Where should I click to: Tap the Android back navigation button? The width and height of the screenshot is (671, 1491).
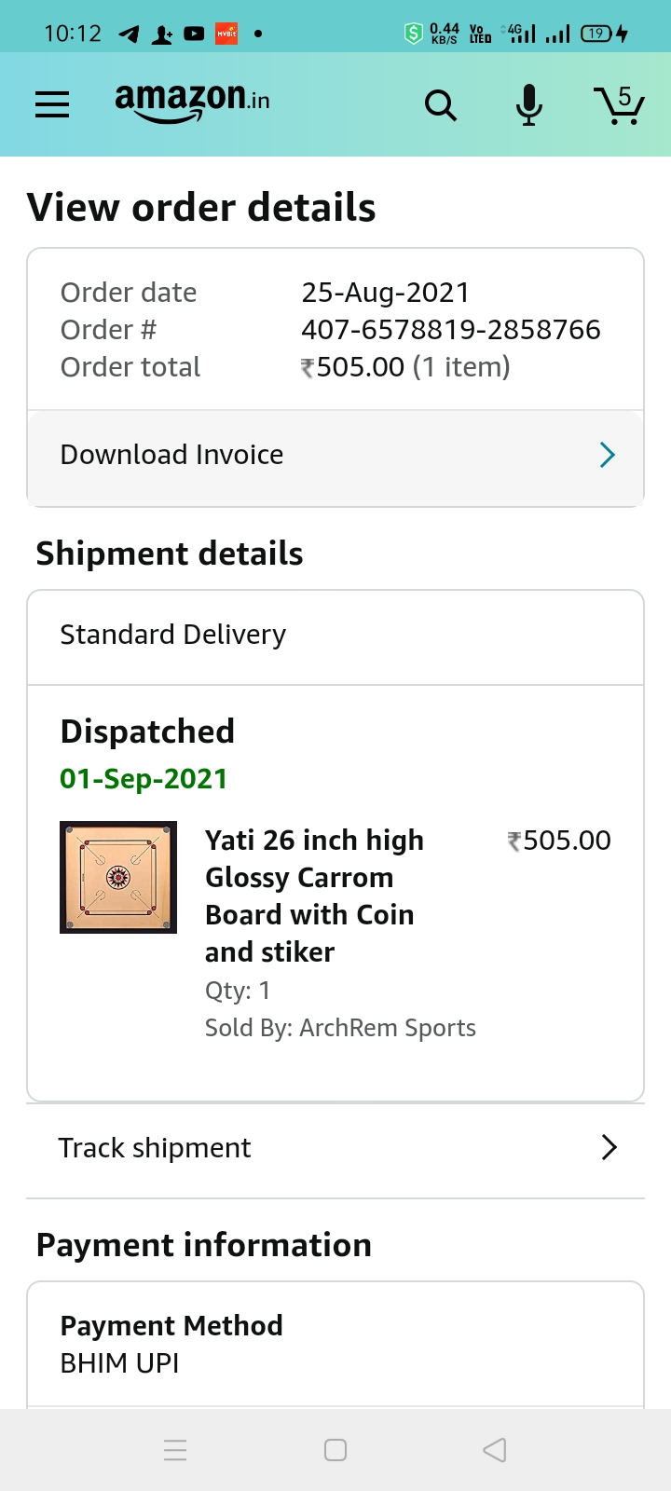[x=495, y=1450]
